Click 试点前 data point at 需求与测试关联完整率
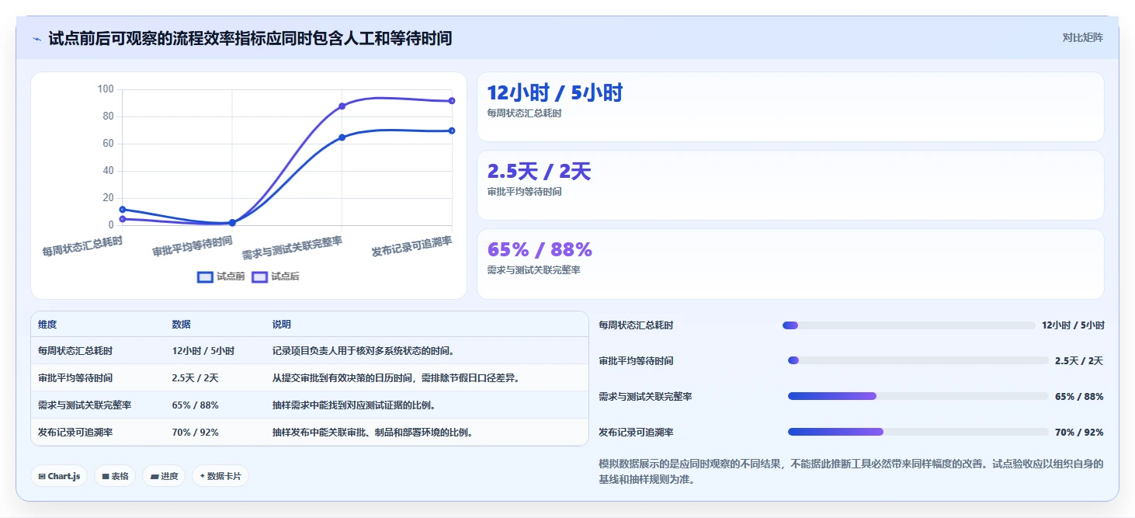Viewport: 1135px width, 518px height. (x=342, y=137)
